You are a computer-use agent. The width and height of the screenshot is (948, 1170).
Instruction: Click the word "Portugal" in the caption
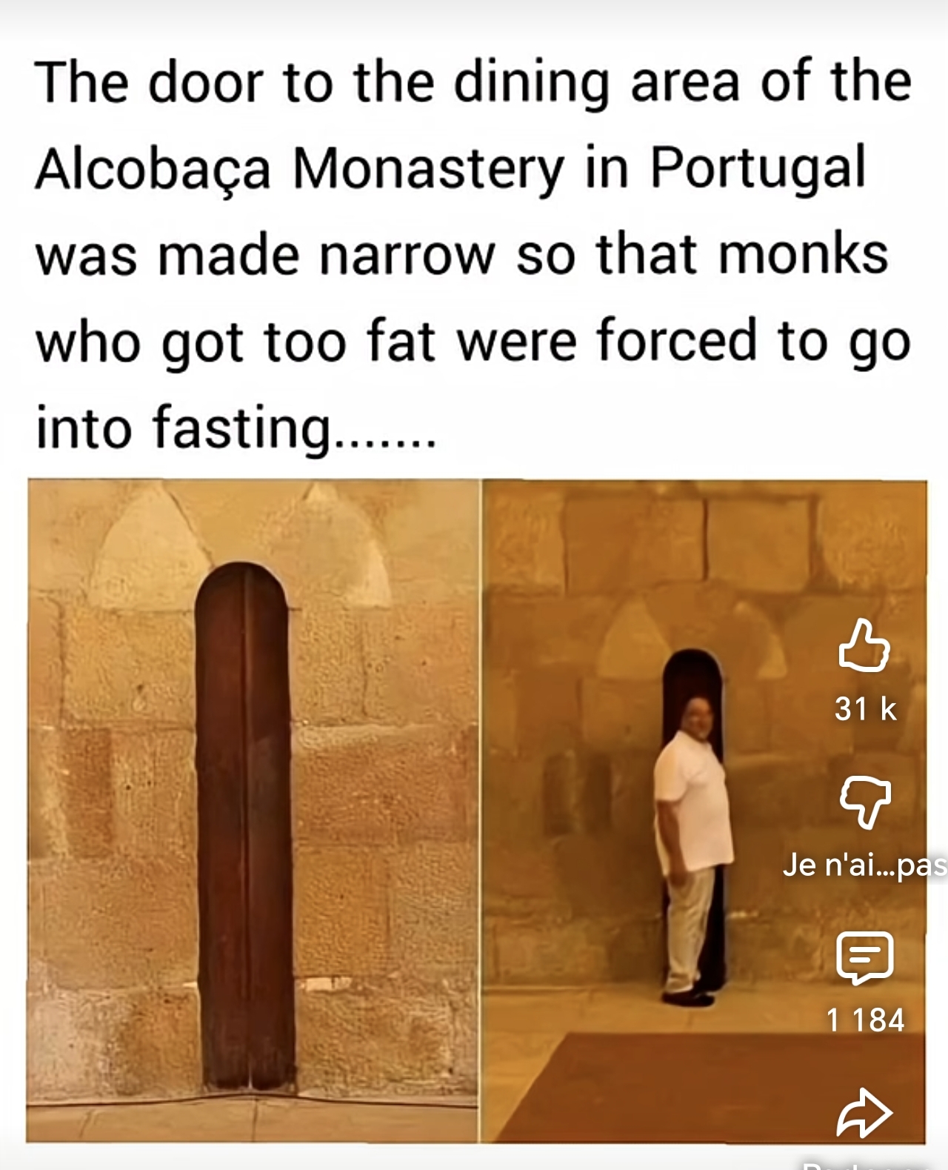pyautogui.click(x=758, y=169)
